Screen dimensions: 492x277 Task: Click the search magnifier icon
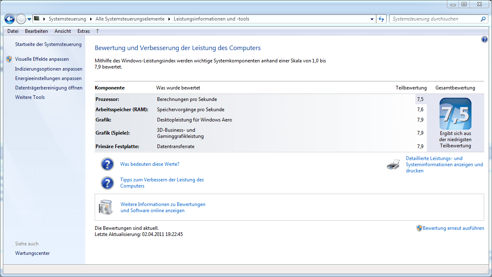point(483,19)
